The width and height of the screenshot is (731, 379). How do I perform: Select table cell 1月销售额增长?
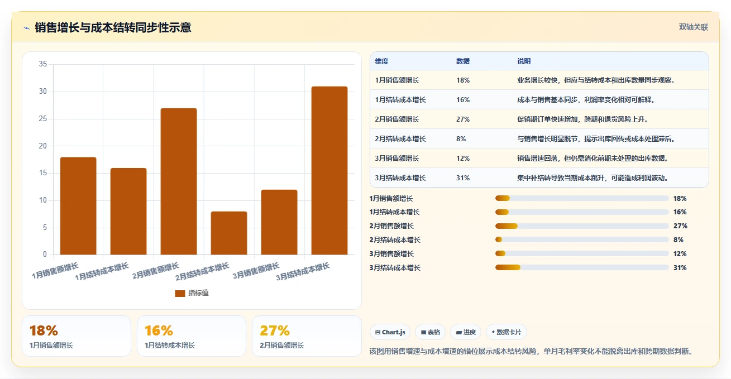[397, 80]
